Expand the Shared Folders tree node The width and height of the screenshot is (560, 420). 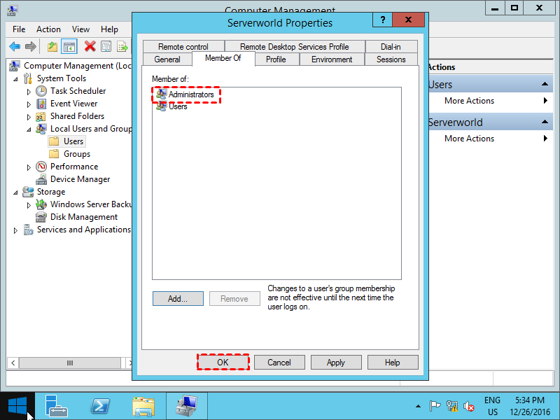(29, 117)
